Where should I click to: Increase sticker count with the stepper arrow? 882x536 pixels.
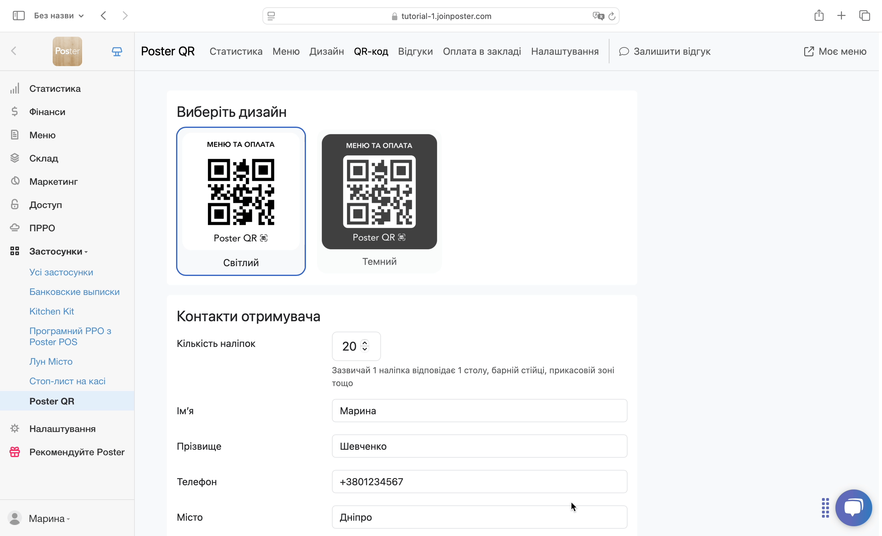tap(365, 343)
